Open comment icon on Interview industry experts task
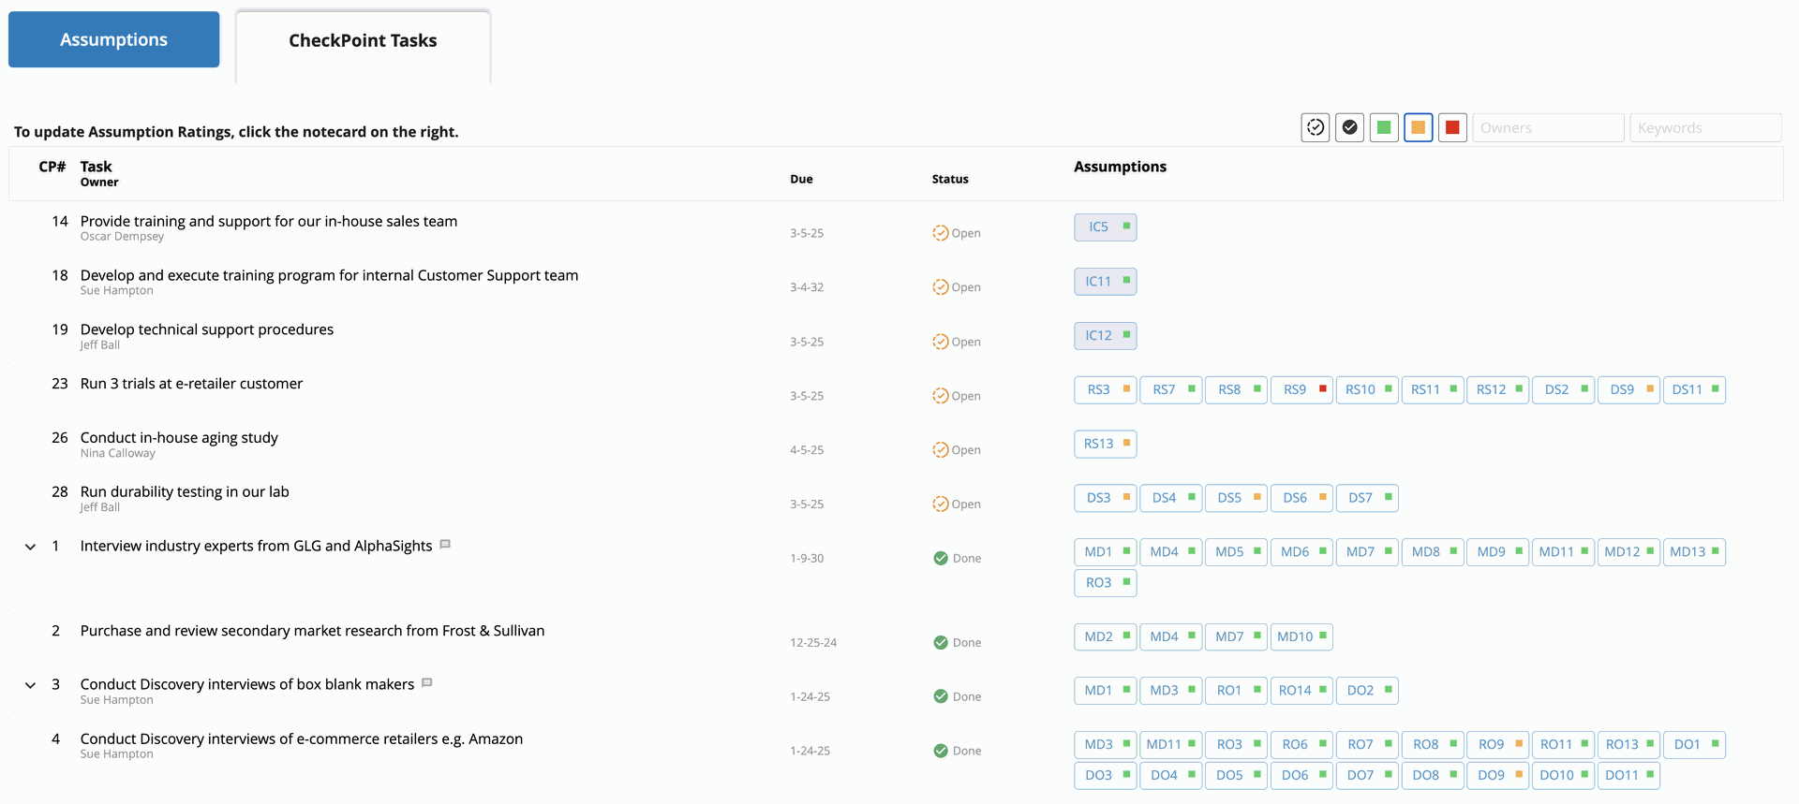This screenshot has width=1799, height=804. (445, 544)
